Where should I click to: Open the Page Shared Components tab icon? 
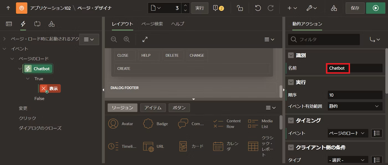(x=52, y=24)
